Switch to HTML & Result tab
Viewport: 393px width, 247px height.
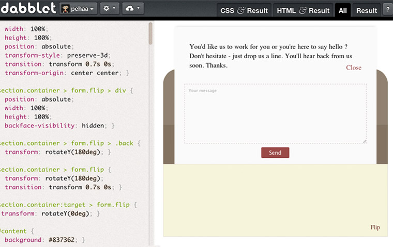coord(303,10)
